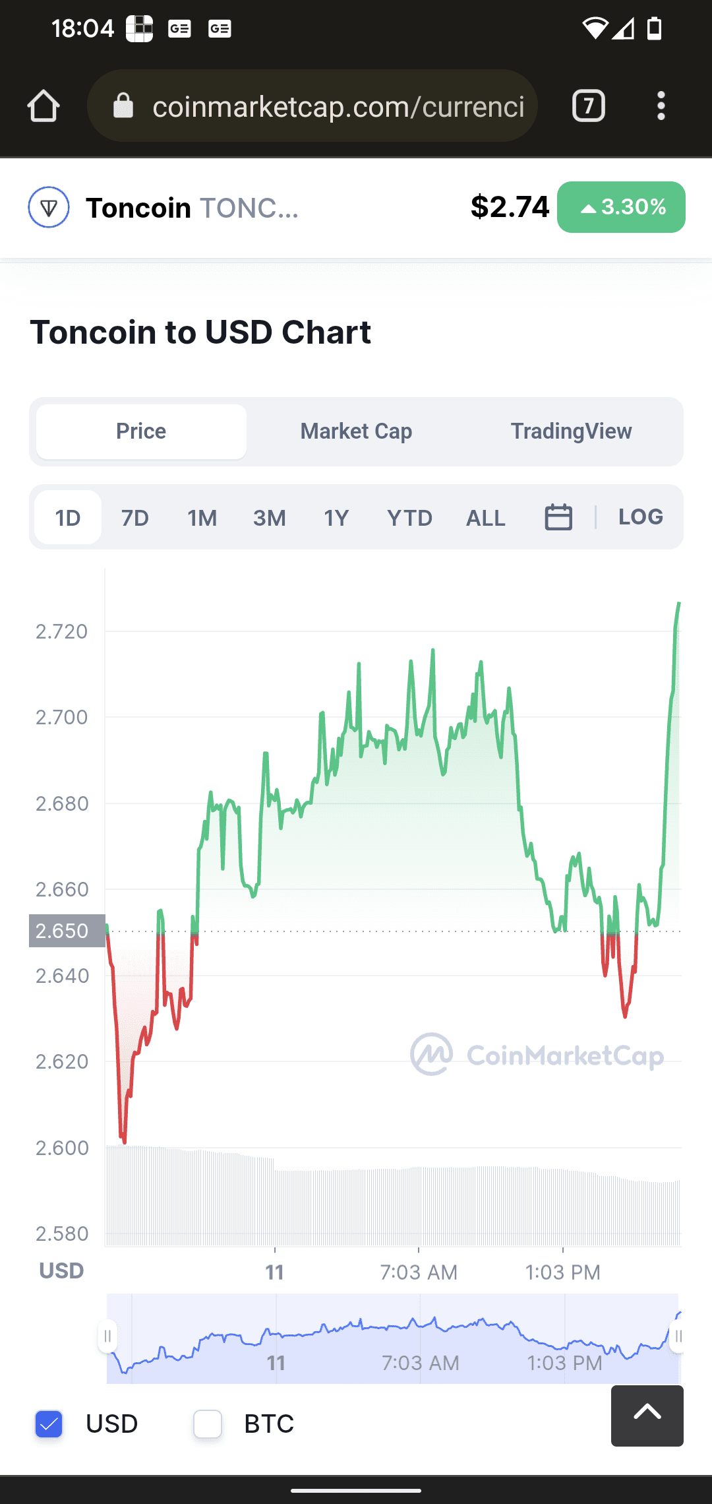This screenshot has height=1504, width=712.
Task: Open the browser tab switcher showing 7
Action: (588, 106)
